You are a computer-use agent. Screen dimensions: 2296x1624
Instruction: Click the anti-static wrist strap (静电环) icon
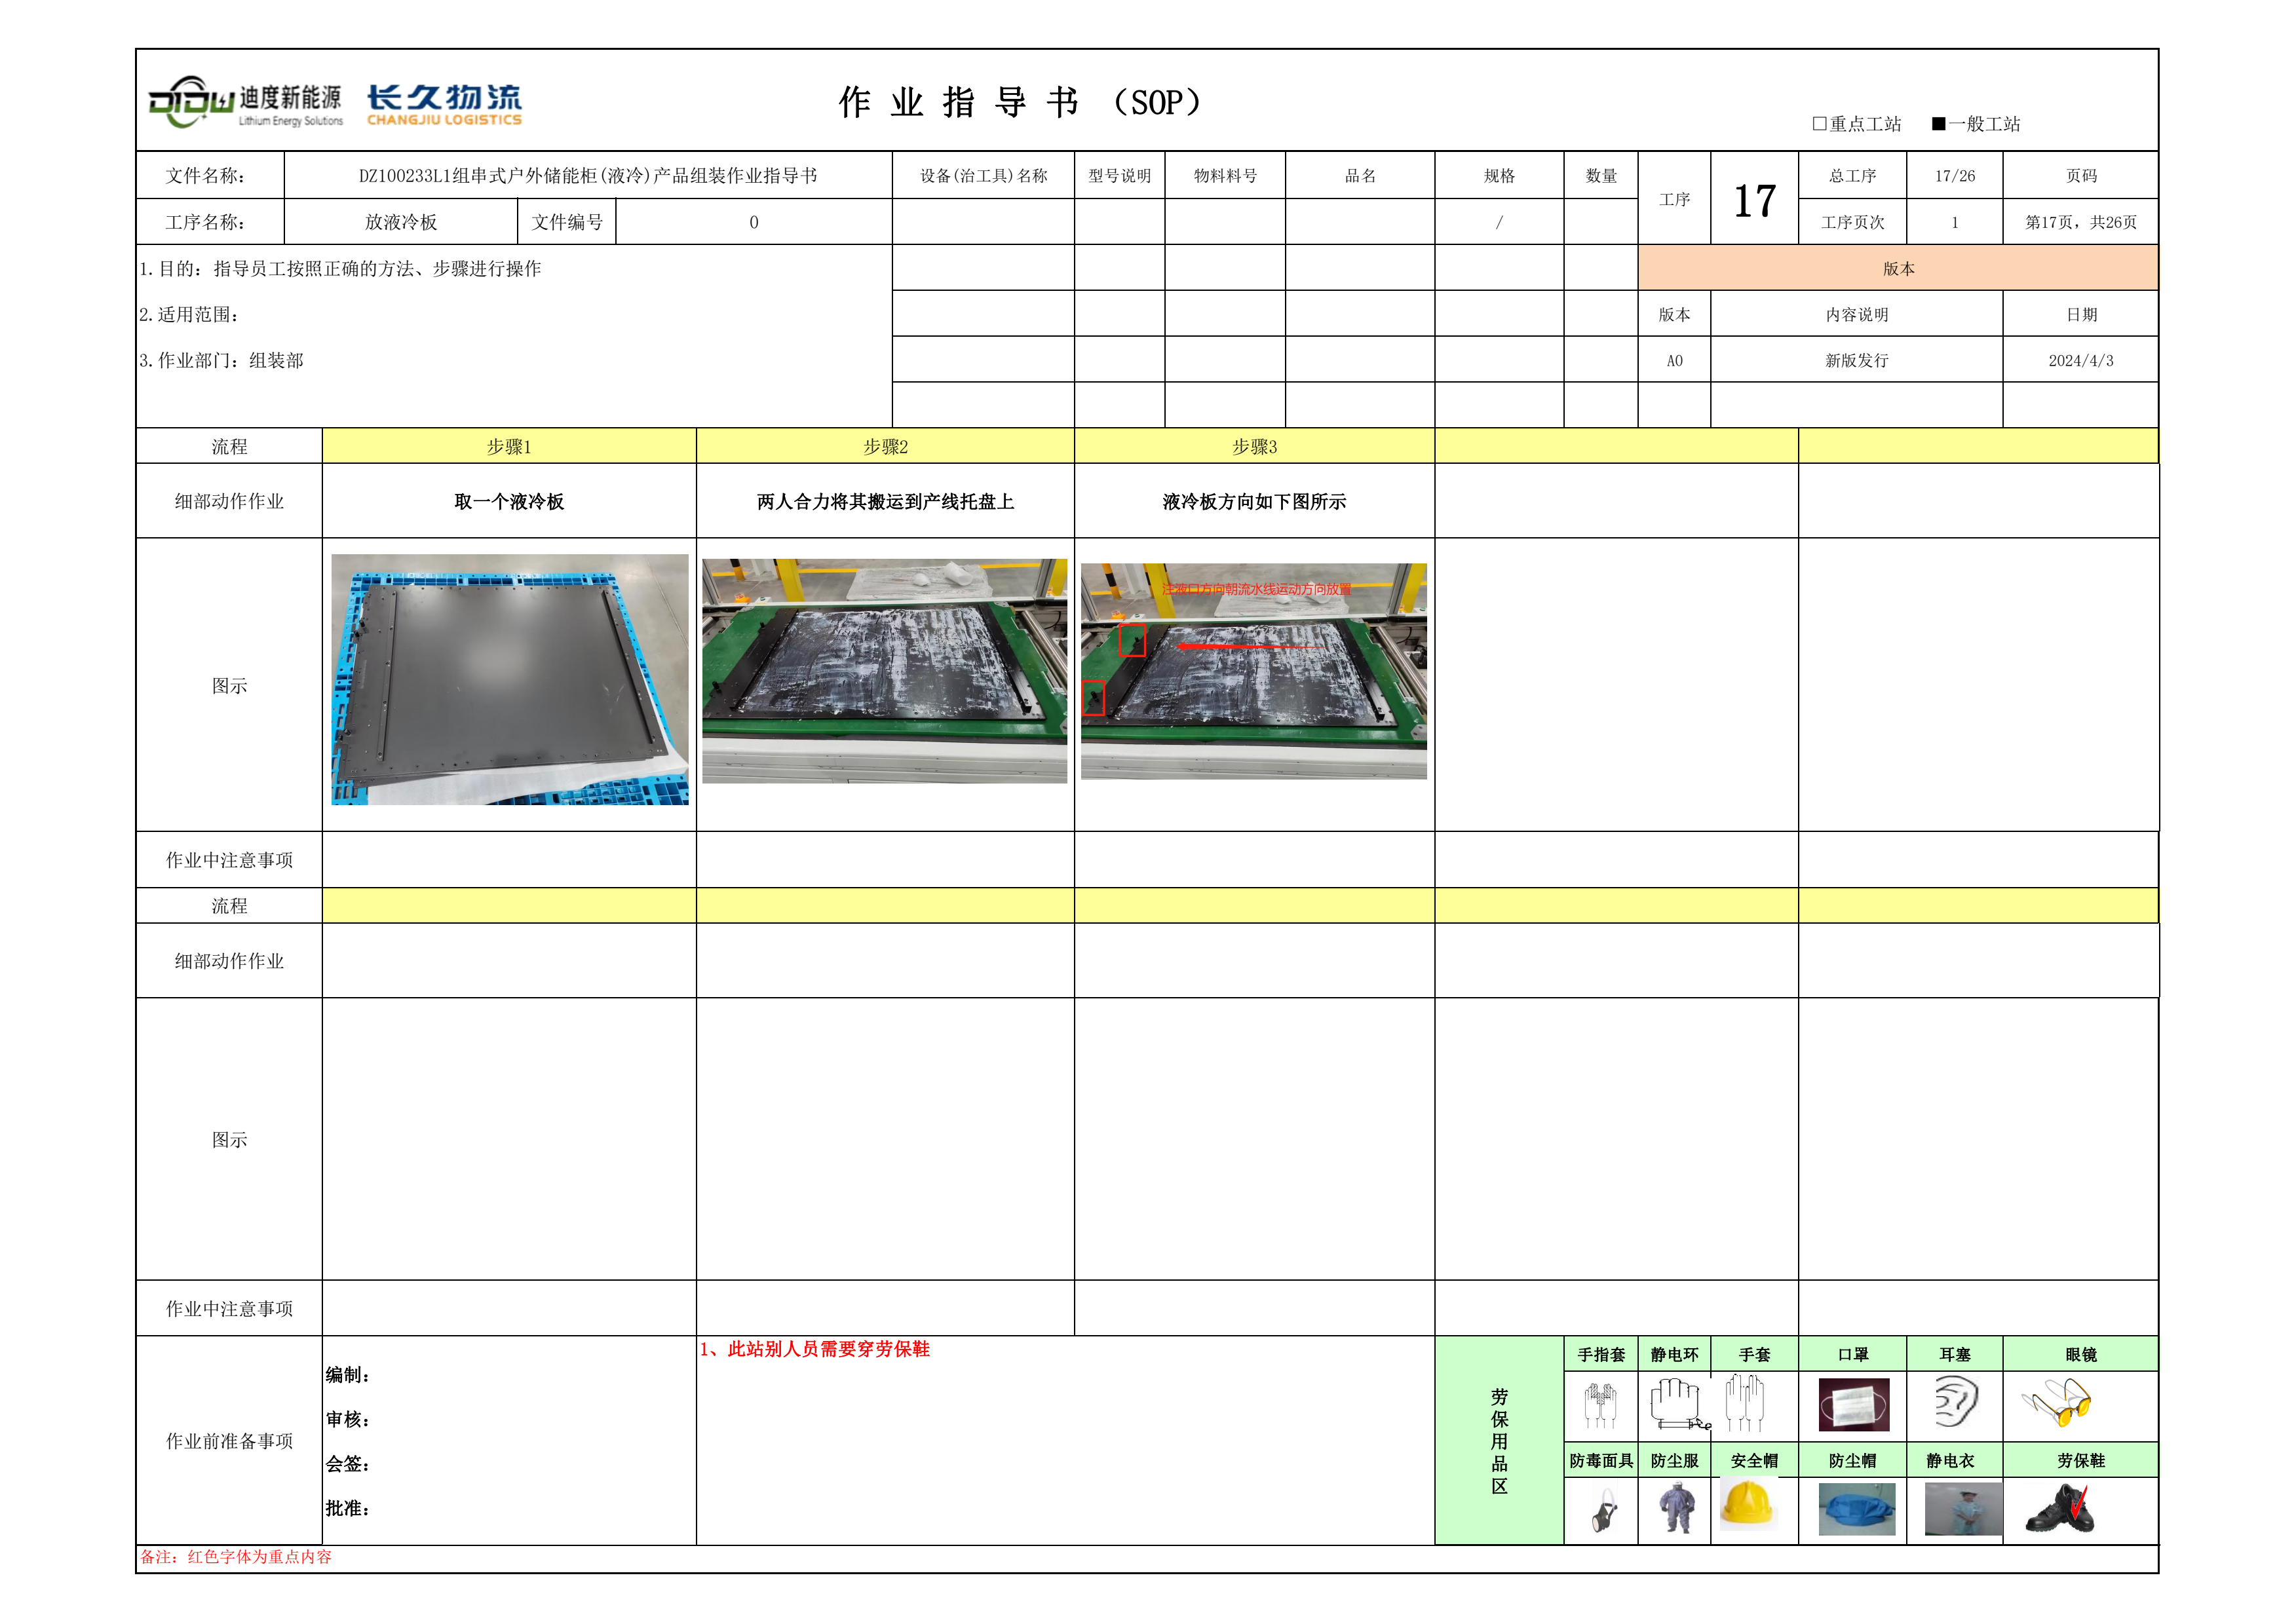click(x=1676, y=1404)
